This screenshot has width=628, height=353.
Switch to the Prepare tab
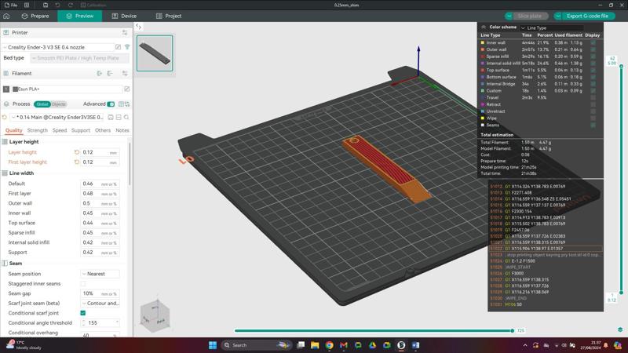pyautogui.click(x=35, y=16)
